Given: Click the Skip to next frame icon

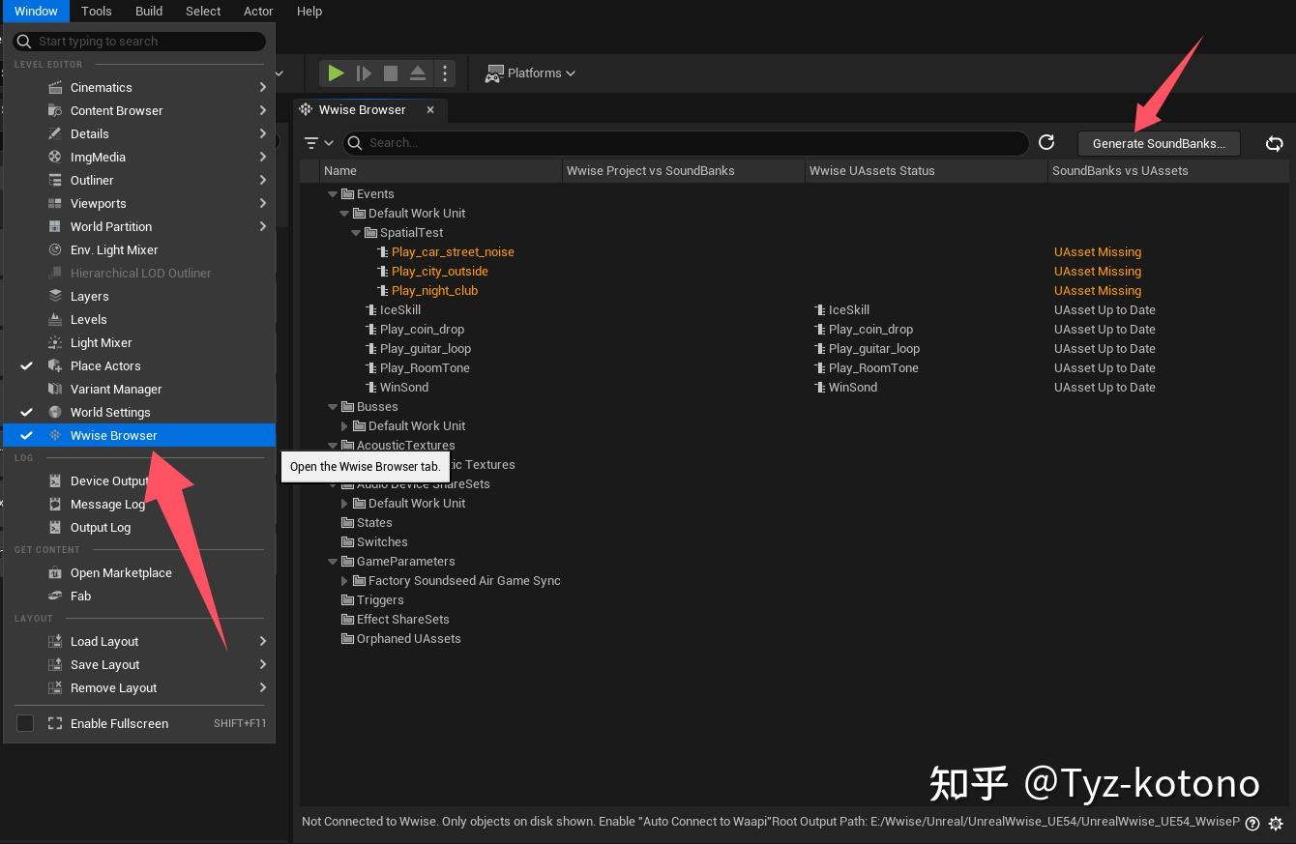Looking at the screenshot, I should (x=365, y=73).
